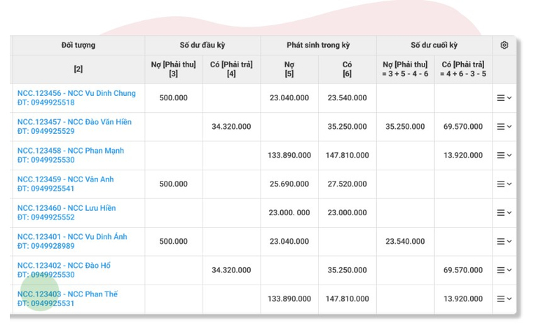The image size is (536, 335).
Task: Open supplier NCC.123459 - NCC Vân Anh
Action: click(x=66, y=179)
